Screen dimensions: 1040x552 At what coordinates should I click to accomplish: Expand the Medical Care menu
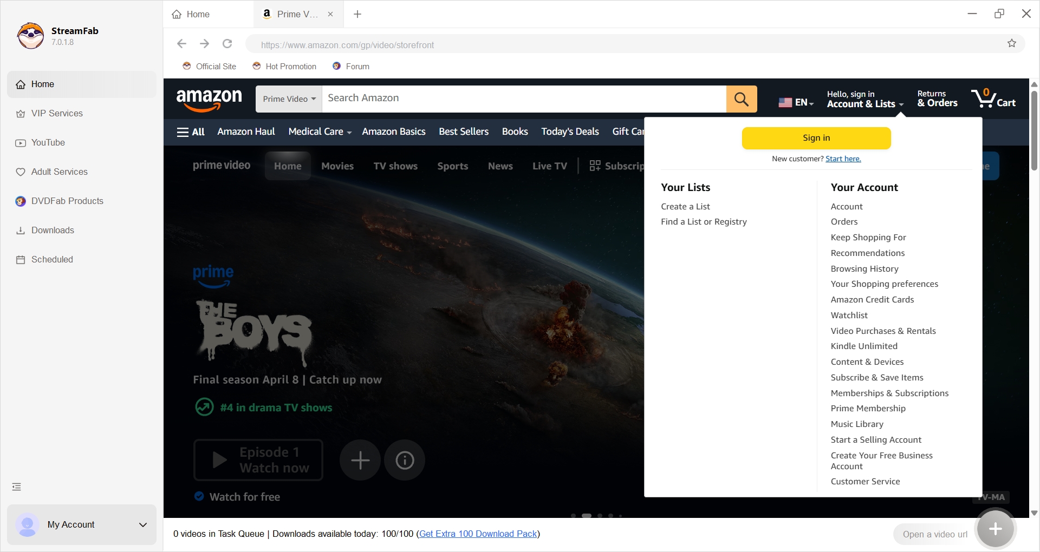tap(320, 132)
